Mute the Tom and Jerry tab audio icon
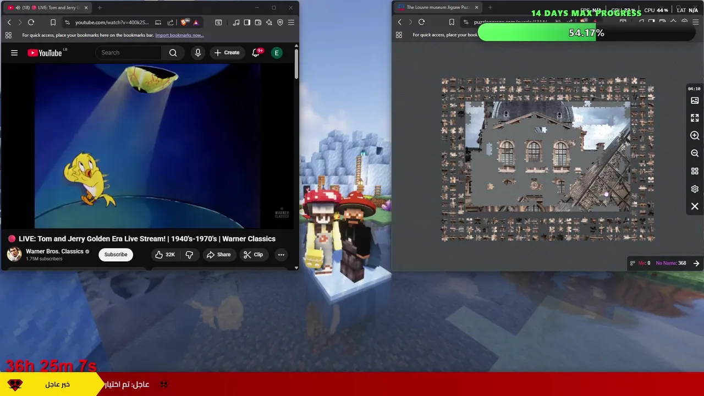Image resolution: width=704 pixels, height=396 pixels. tap(18, 8)
